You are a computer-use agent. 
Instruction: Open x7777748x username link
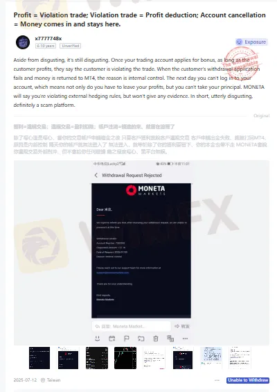click(48, 38)
